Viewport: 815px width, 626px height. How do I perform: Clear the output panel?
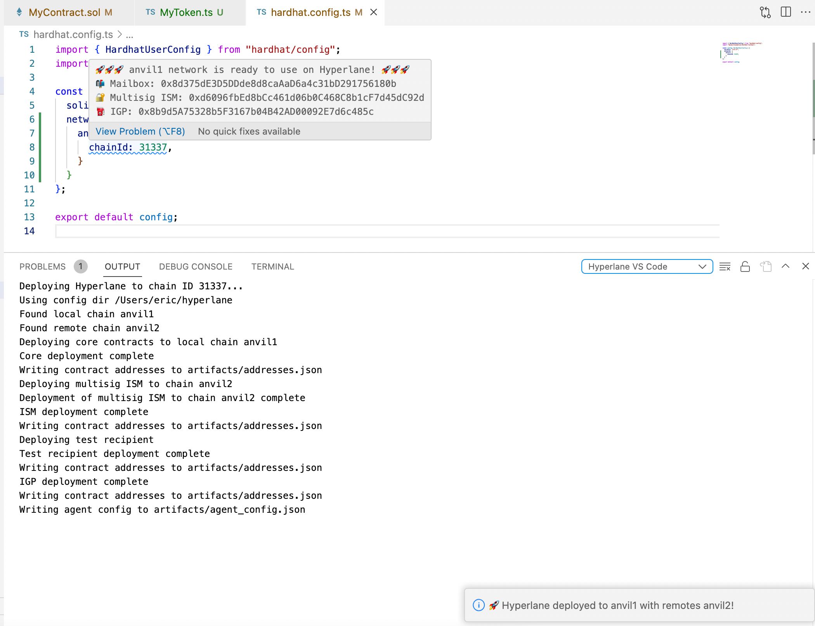coord(725,266)
